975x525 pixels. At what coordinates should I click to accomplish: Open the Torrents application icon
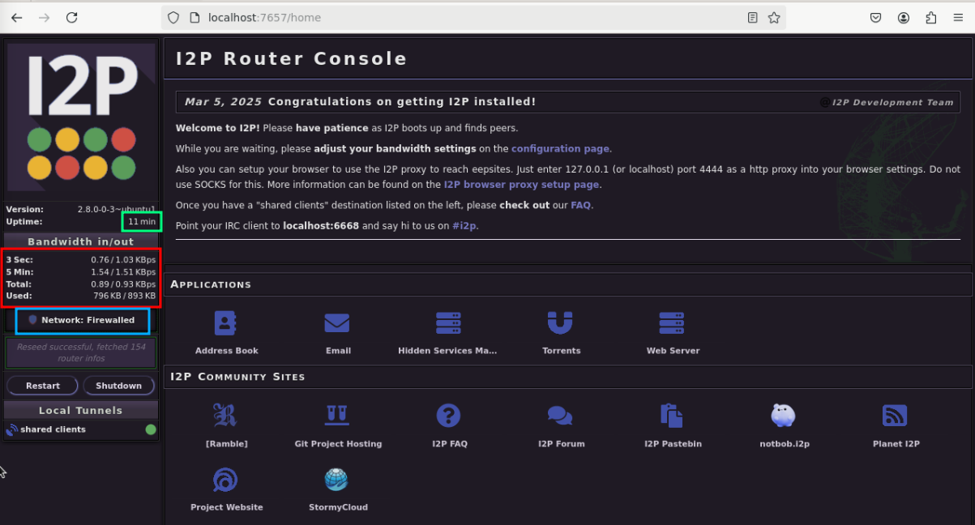click(x=560, y=322)
